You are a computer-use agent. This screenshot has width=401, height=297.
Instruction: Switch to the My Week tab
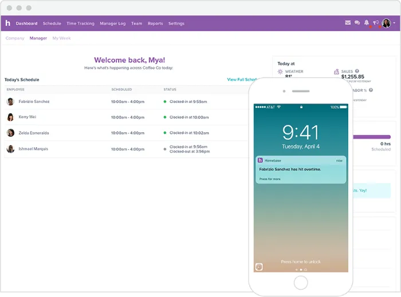click(61, 38)
